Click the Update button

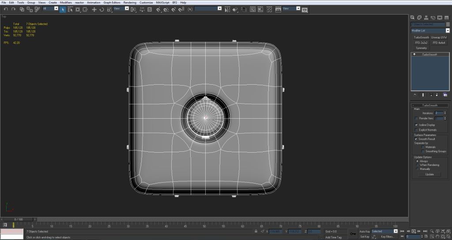[429, 174]
